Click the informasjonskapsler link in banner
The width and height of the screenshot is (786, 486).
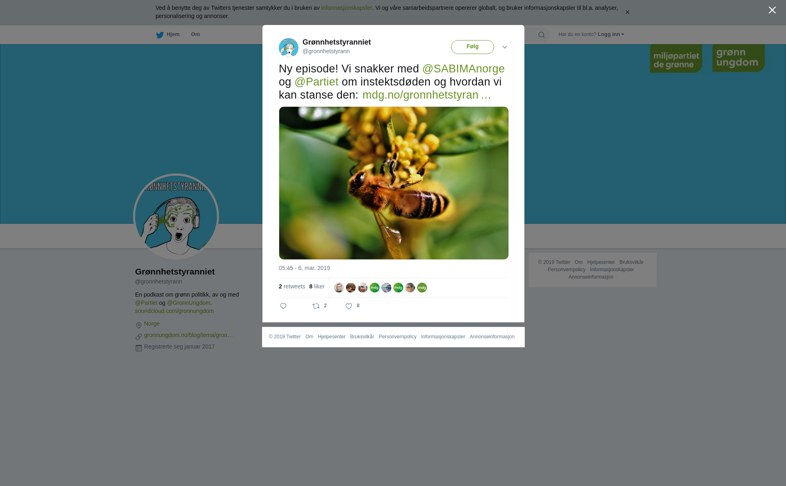346,8
